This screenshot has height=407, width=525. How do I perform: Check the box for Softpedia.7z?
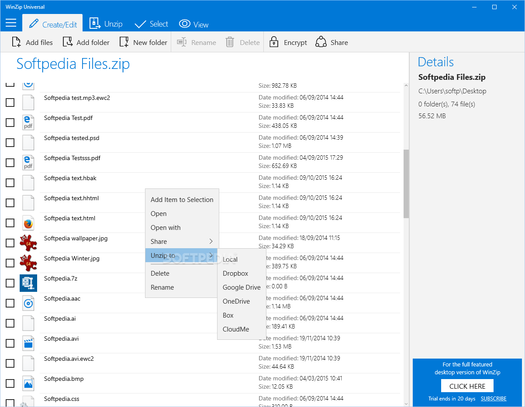(x=10, y=283)
